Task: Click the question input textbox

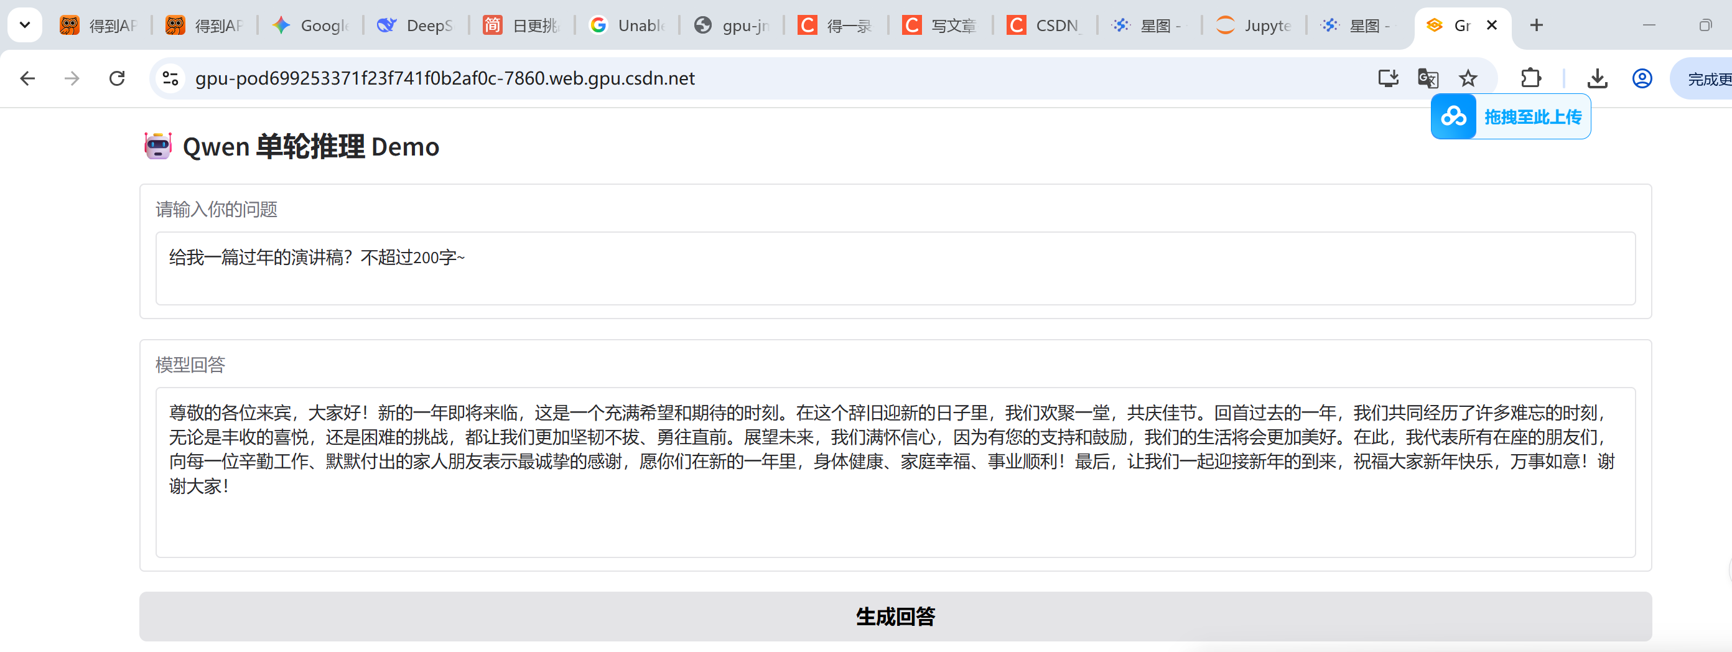Action: tap(896, 268)
